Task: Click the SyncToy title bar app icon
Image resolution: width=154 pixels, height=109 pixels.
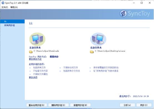Action: tap(3, 3)
